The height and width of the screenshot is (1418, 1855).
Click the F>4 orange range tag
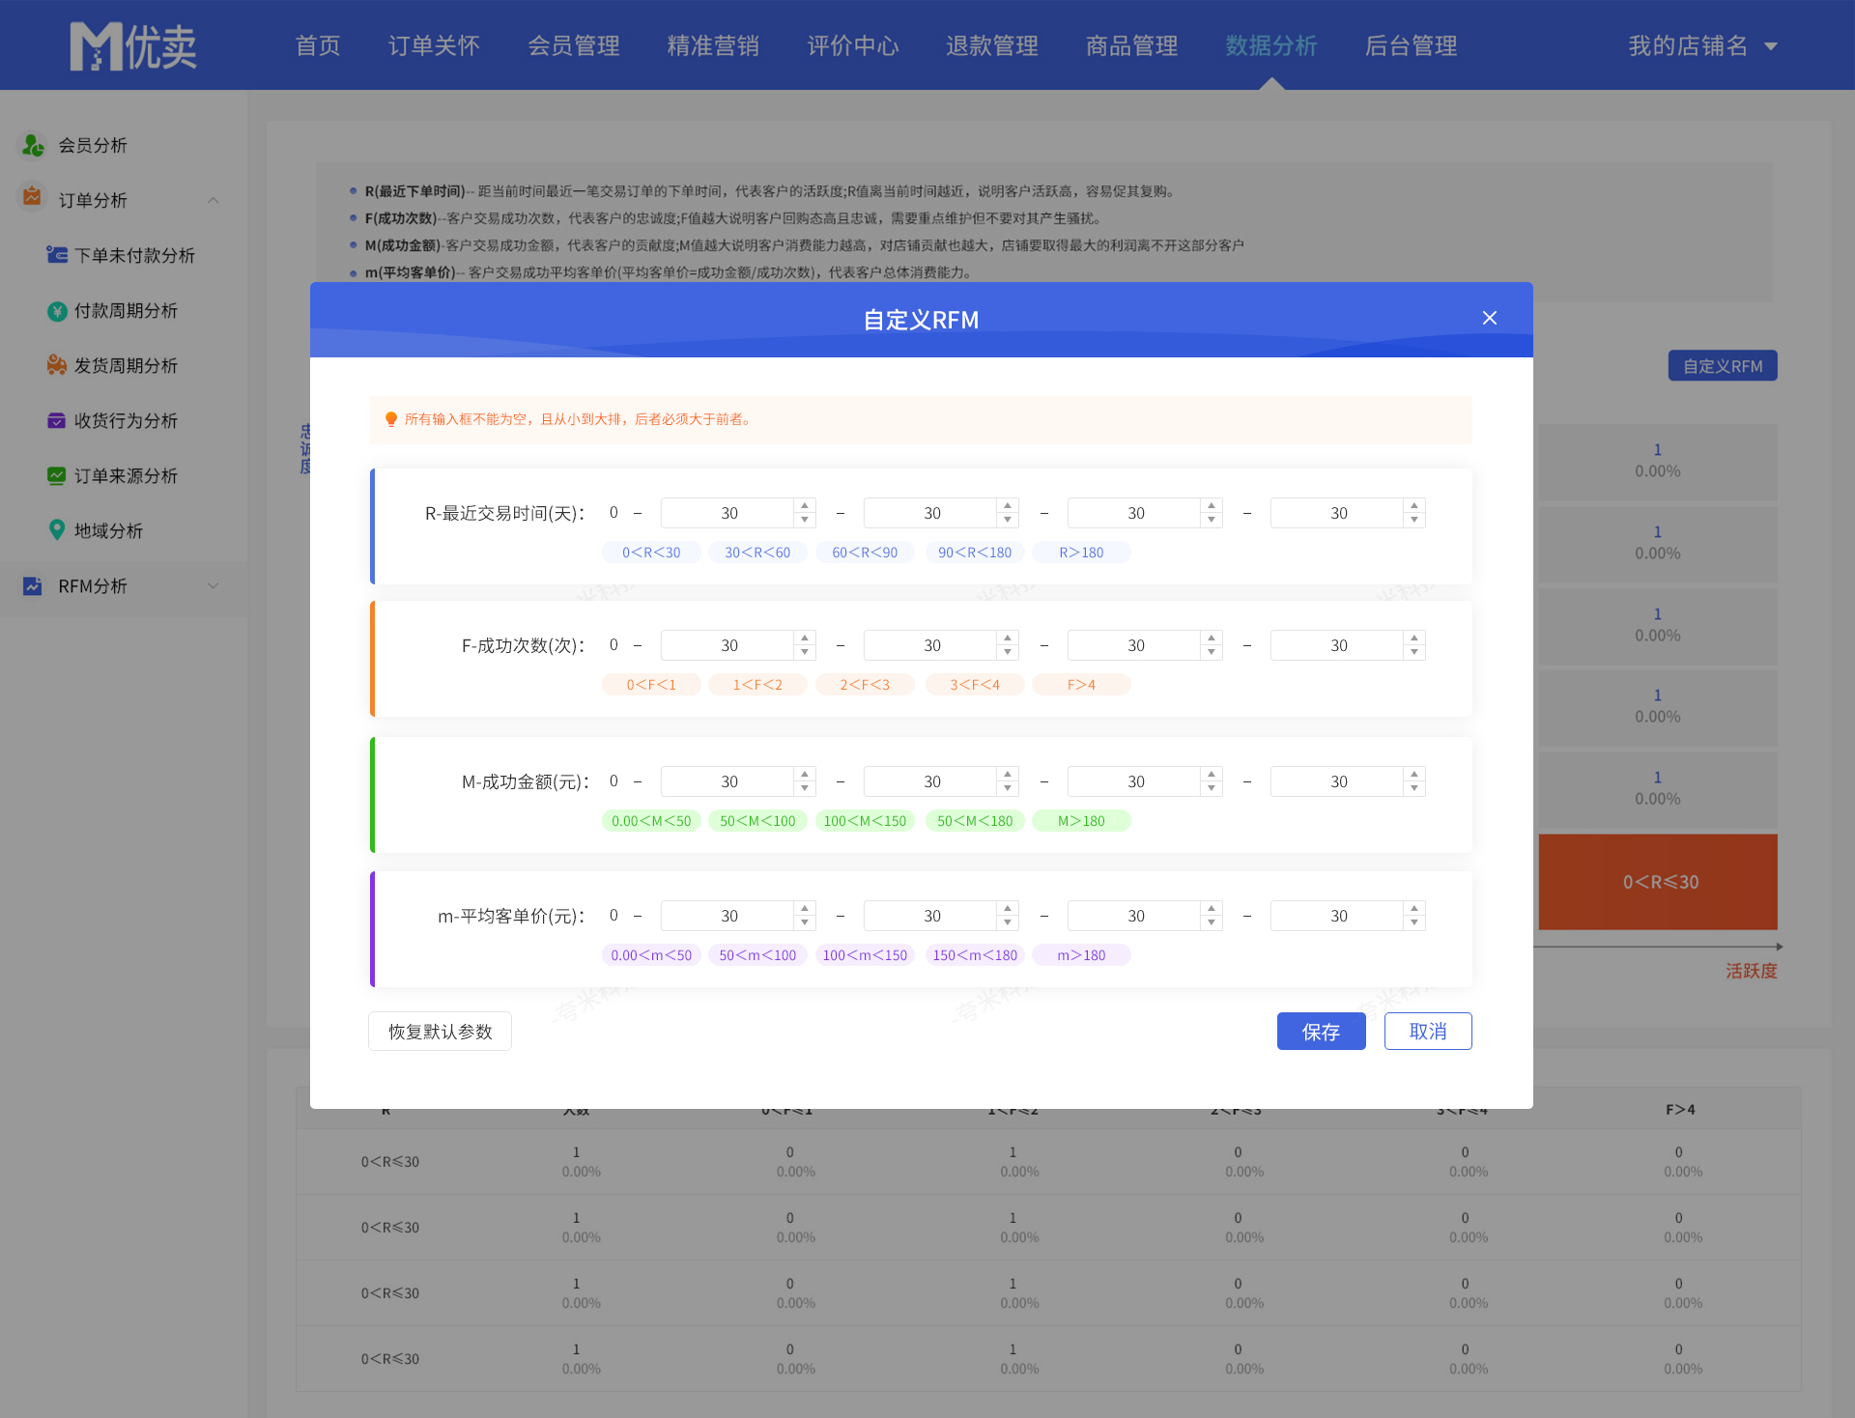tap(1081, 685)
